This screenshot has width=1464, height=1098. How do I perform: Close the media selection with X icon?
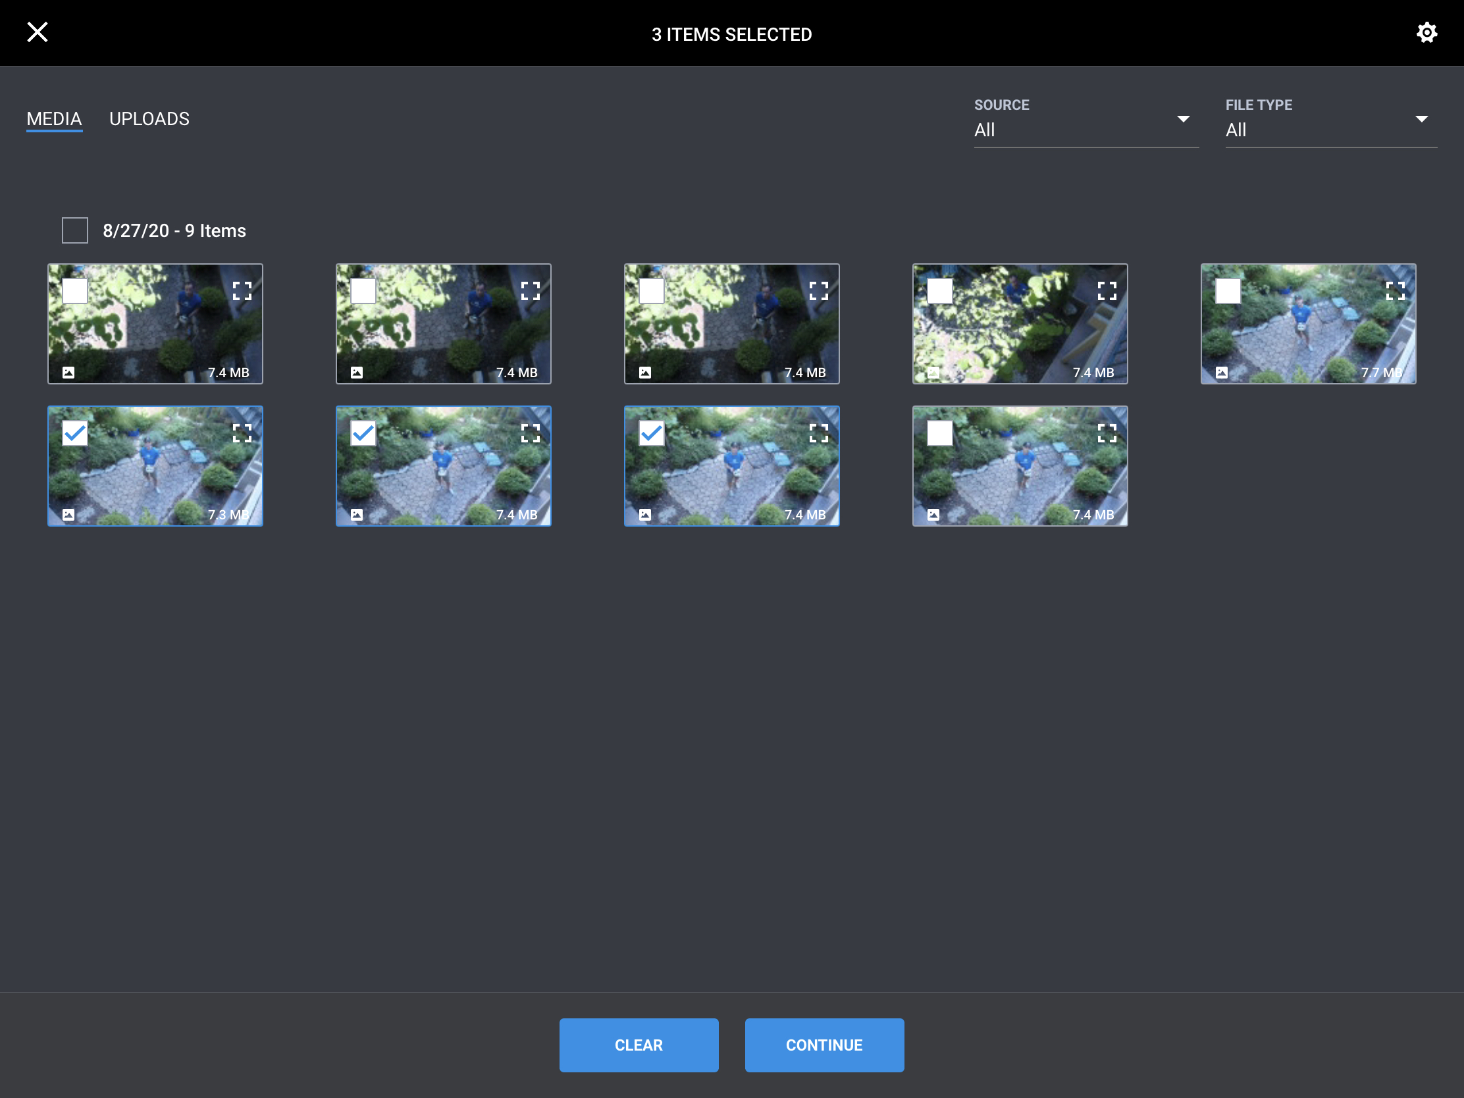37,32
